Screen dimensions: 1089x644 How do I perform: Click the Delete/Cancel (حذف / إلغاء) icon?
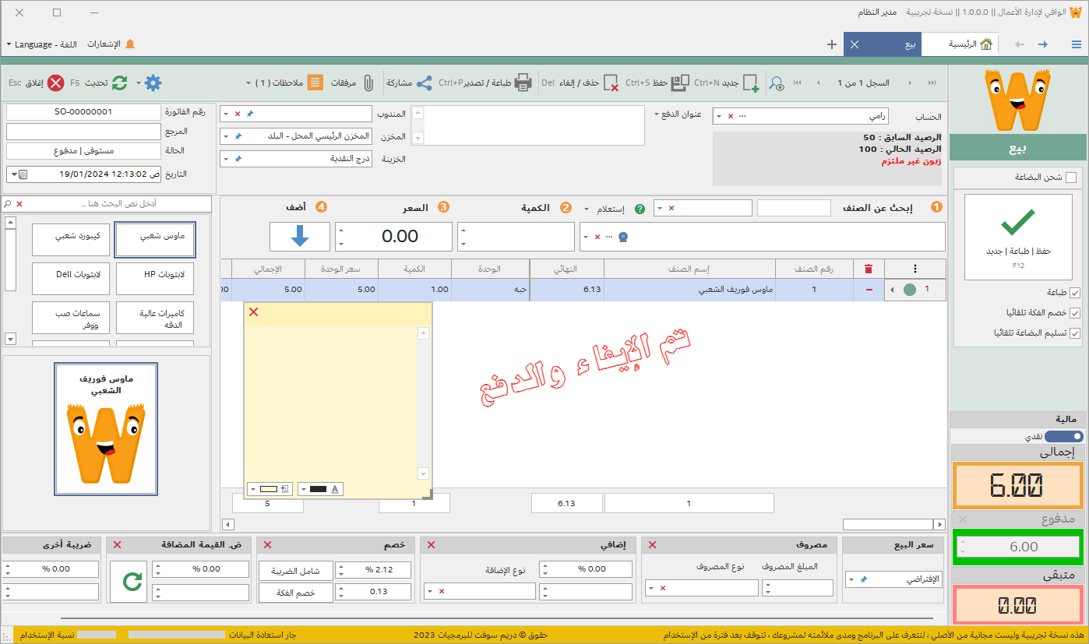[611, 83]
